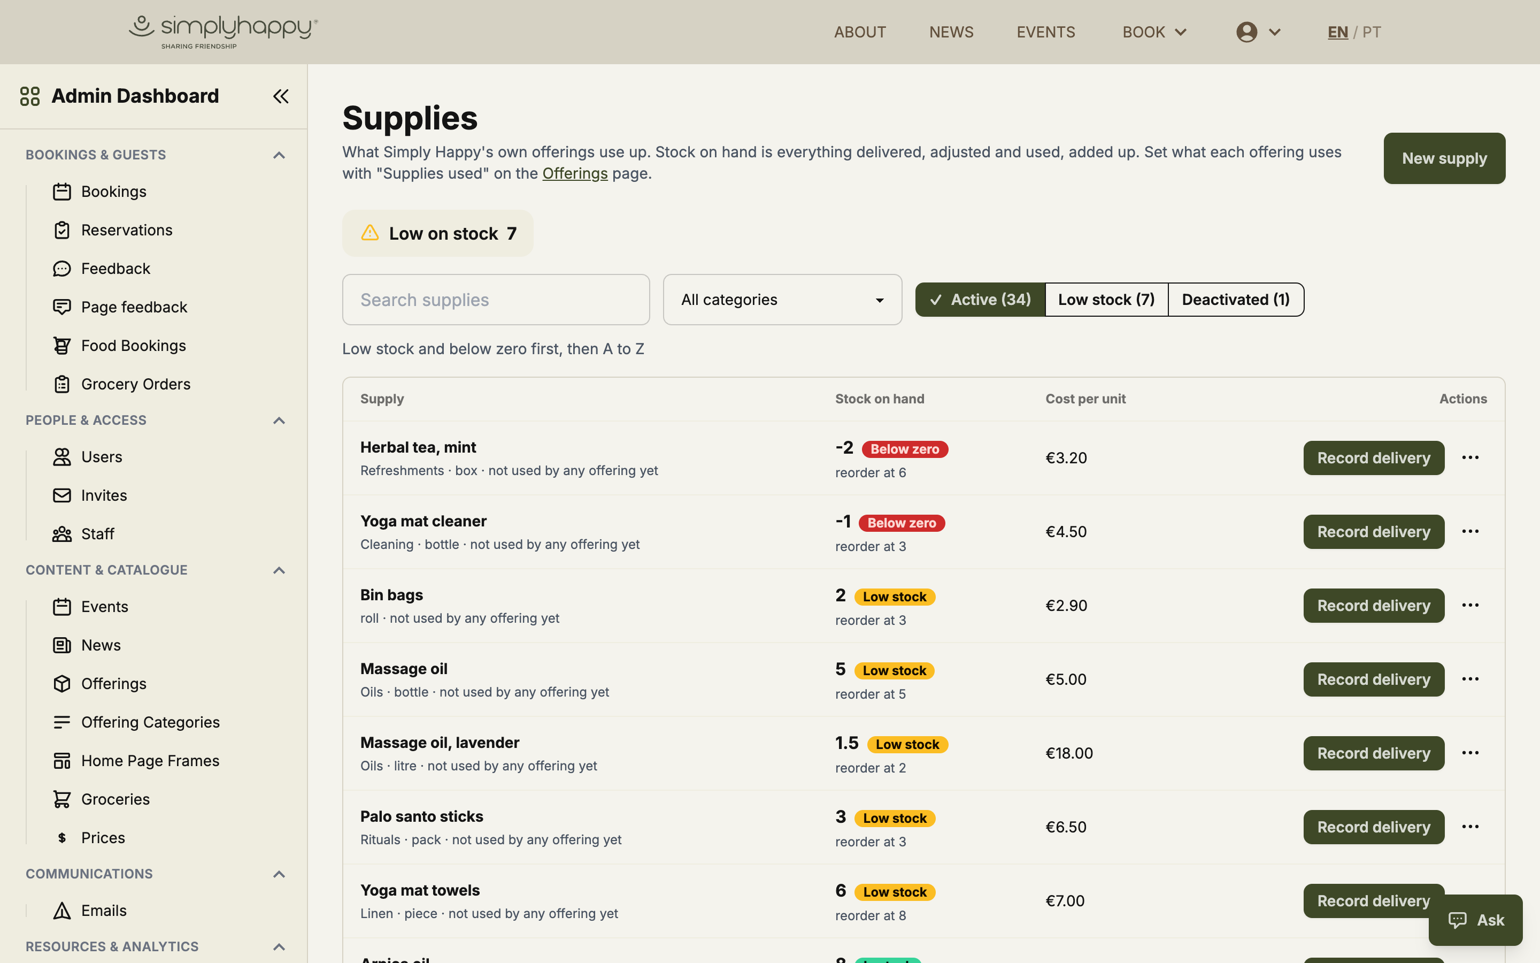Collapse the Communications section
1540x963 pixels.
click(279, 874)
